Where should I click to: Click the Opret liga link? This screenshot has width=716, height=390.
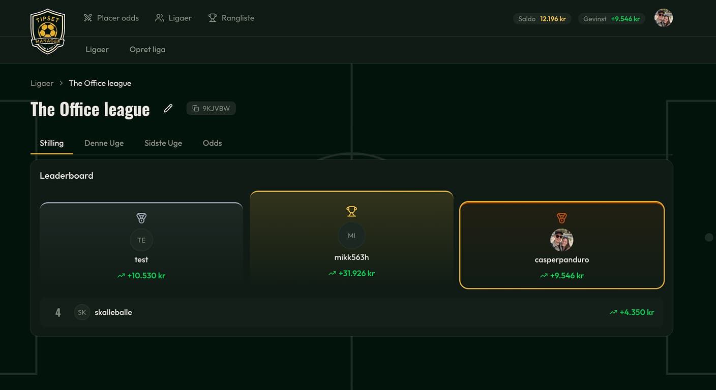(147, 50)
